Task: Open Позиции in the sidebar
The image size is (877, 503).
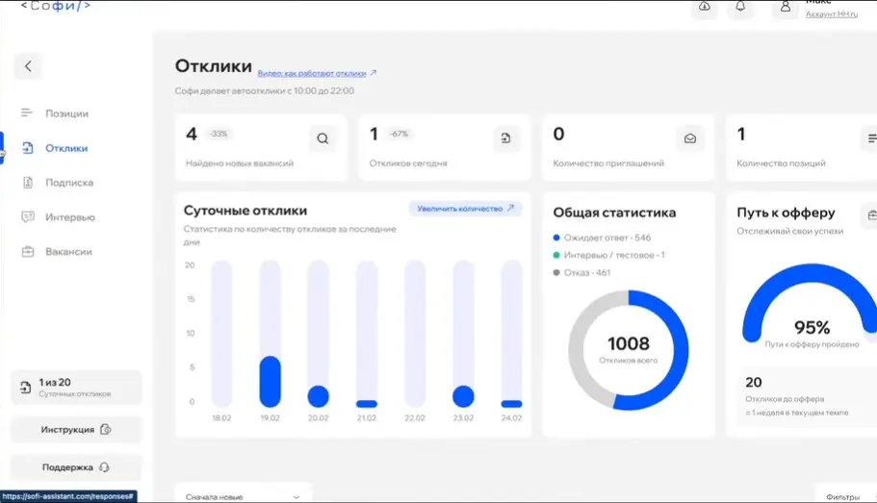Action: tap(66, 113)
